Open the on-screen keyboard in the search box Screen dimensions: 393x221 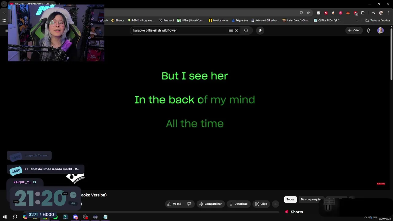231,30
